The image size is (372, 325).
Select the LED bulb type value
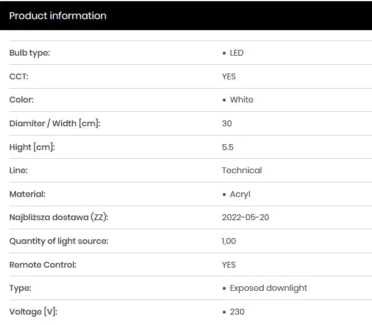tap(236, 53)
